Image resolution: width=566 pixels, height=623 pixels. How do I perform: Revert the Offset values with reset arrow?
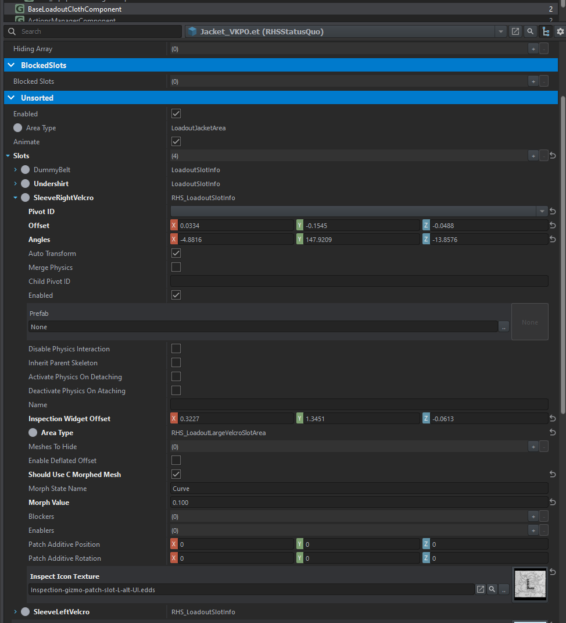553,226
